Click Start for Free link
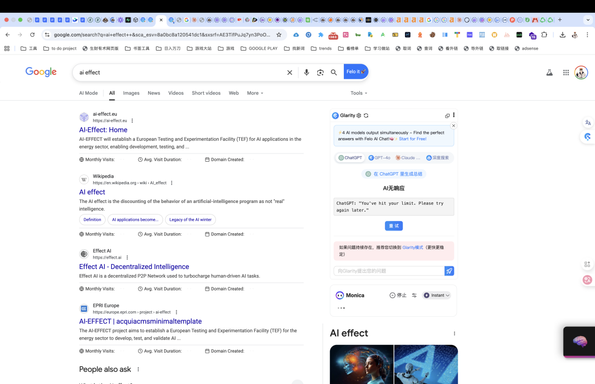The image size is (595, 384). tap(413, 139)
